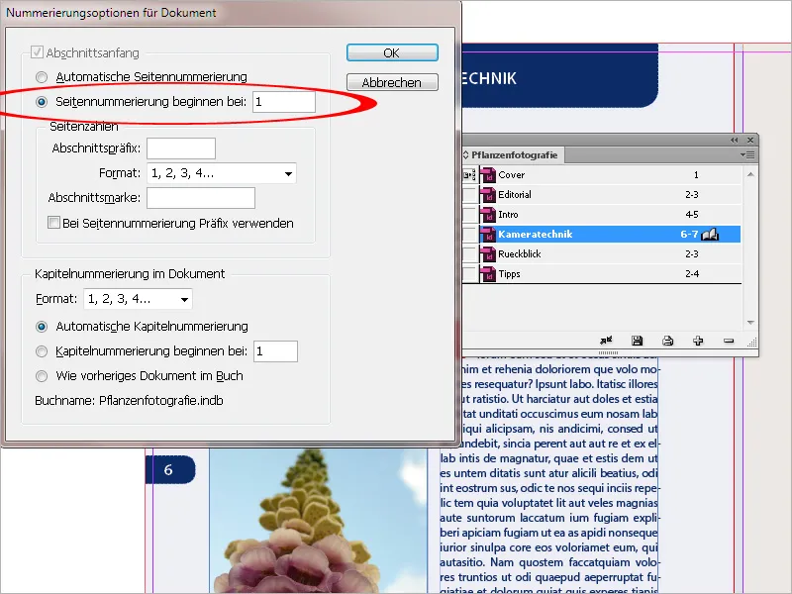Select the Cover document row
Image resolution: width=792 pixels, height=594 pixels.
(602, 175)
